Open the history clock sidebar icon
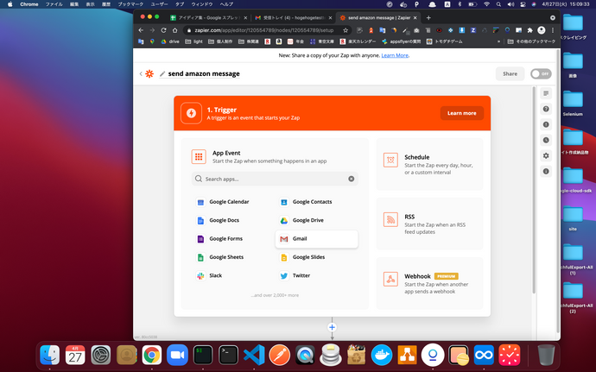 [546, 140]
